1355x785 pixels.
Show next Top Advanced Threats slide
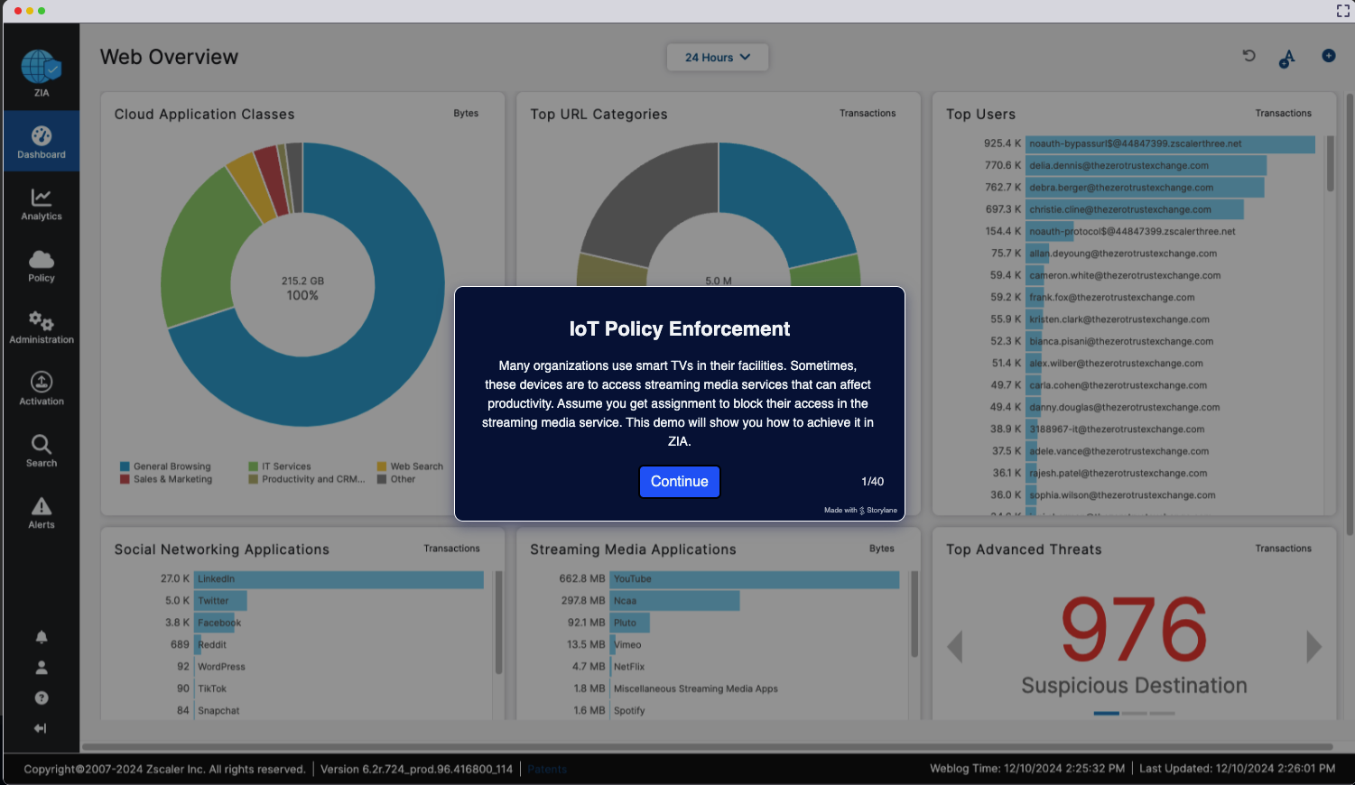click(x=1314, y=646)
